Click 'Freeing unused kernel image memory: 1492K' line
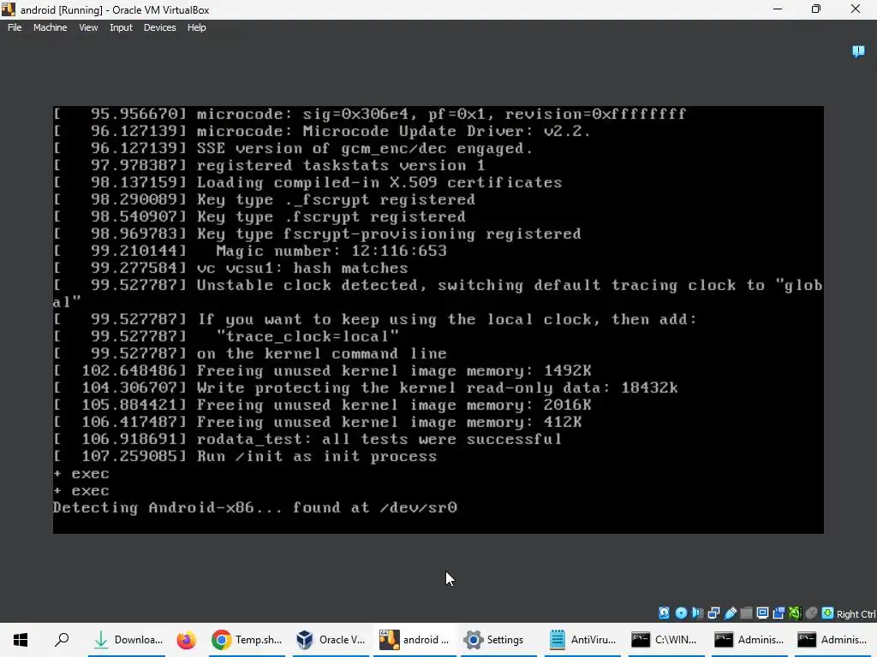This screenshot has width=877, height=657. point(394,371)
